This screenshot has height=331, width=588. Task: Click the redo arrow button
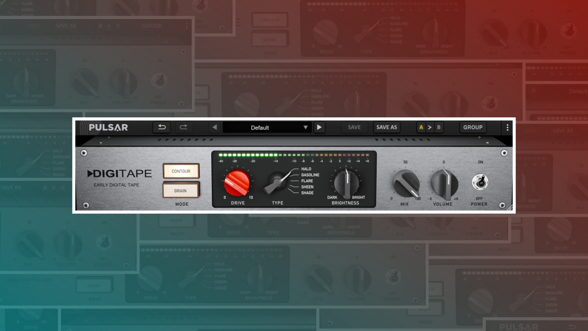coord(183,127)
